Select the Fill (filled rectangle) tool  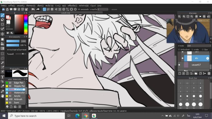[x=2, y=39]
